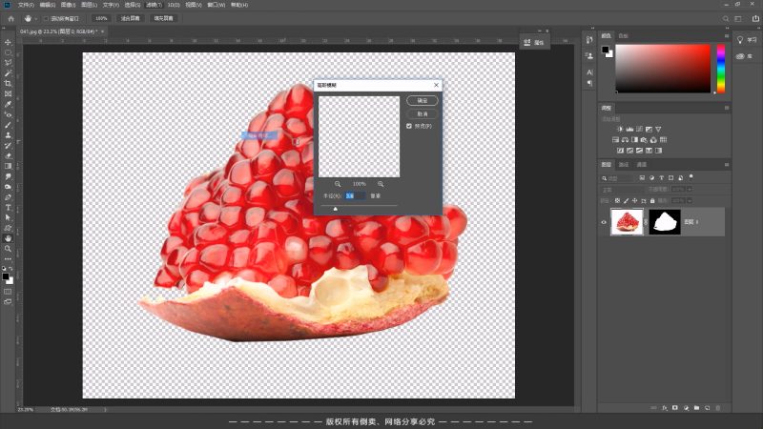Click the radius value input field

[x=350, y=195]
